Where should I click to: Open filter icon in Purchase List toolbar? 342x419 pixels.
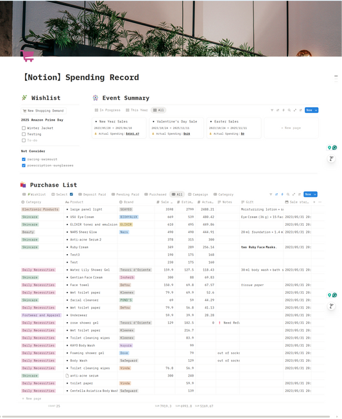(271, 194)
